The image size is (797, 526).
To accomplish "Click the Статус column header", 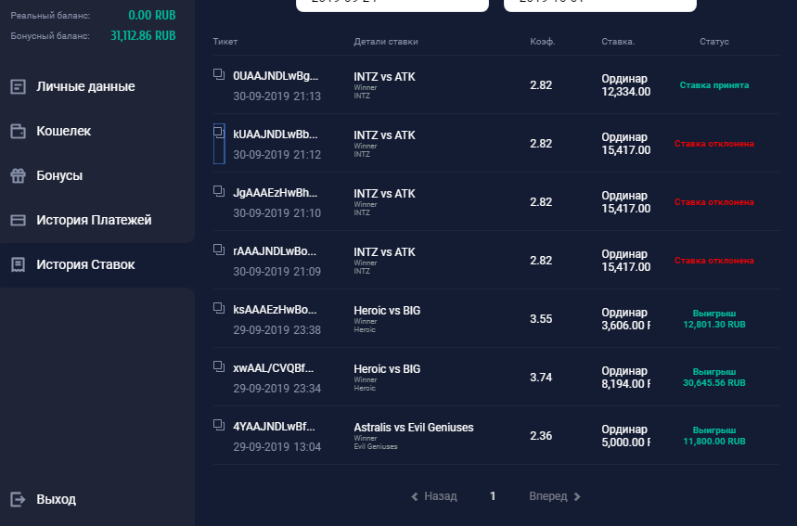I will coord(714,42).
